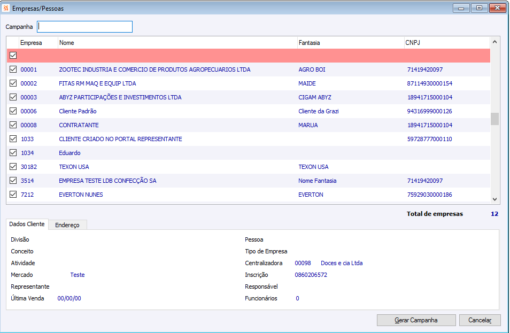This screenshot has width=510, height=333.
Task: Select the FITAS RM MAQ E EQUIP LTDA name
Action: click(98, 83)
